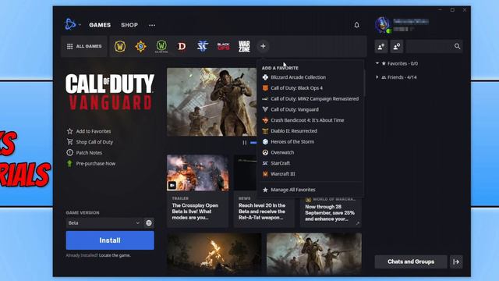
Task: Open the Game Version Beta dropdown
Action: [104, 223]
